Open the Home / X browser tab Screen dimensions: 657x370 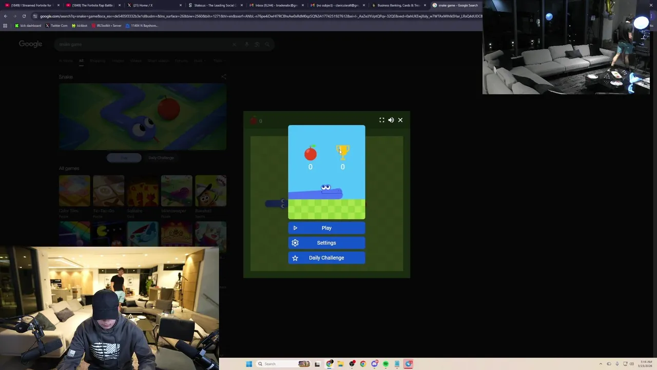pyautogui.click(x=154, y=5)
